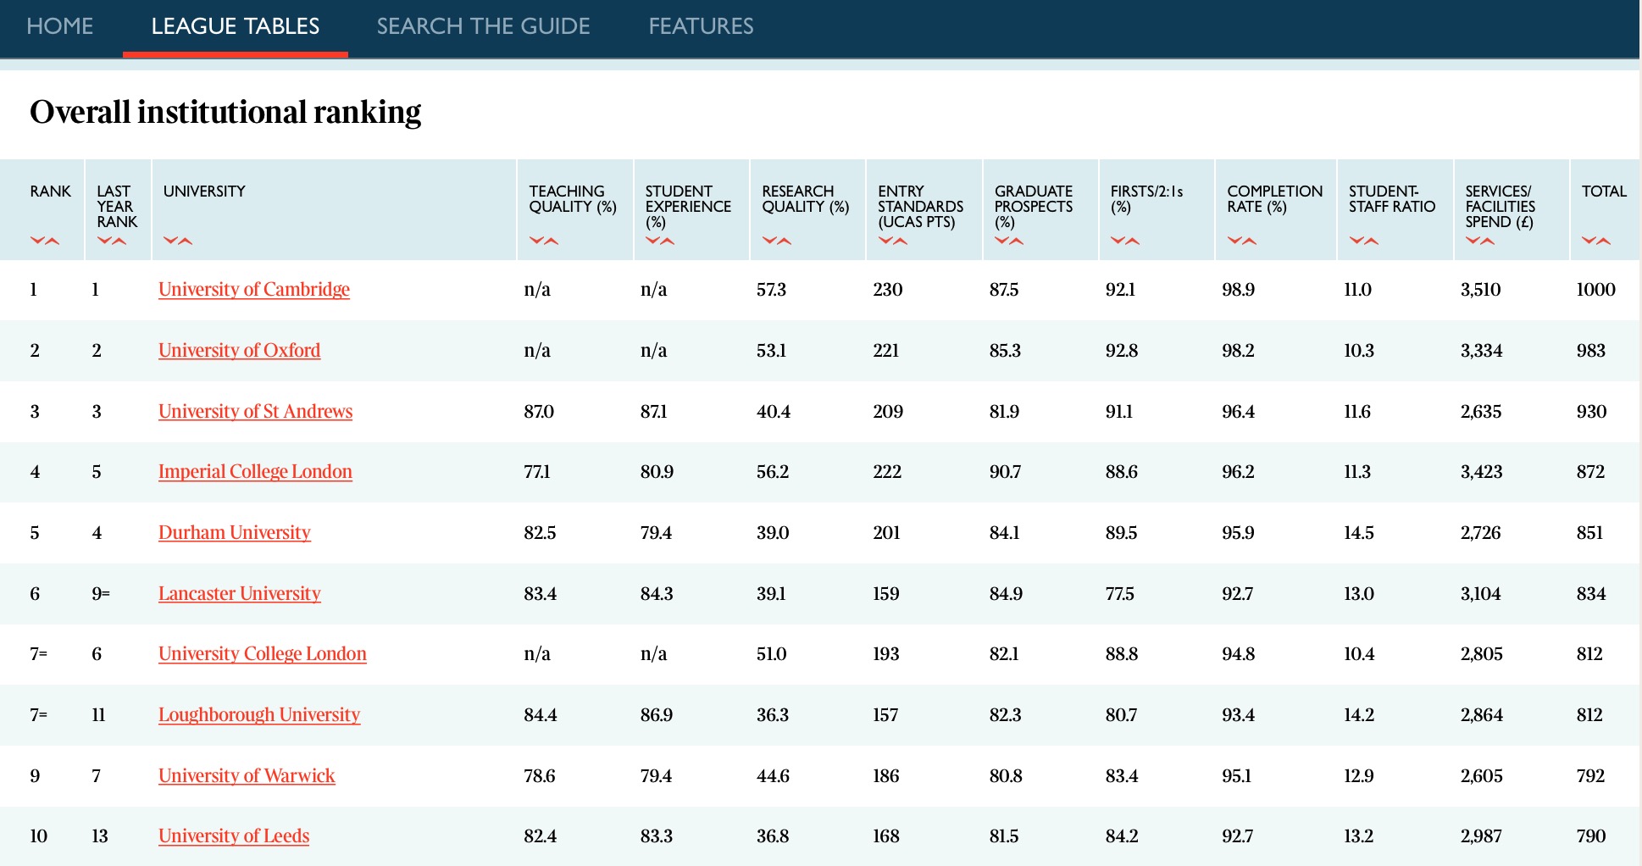Sort table by Rank column arrows
The image size is (1642, 866).
click(x=45, y=241)
